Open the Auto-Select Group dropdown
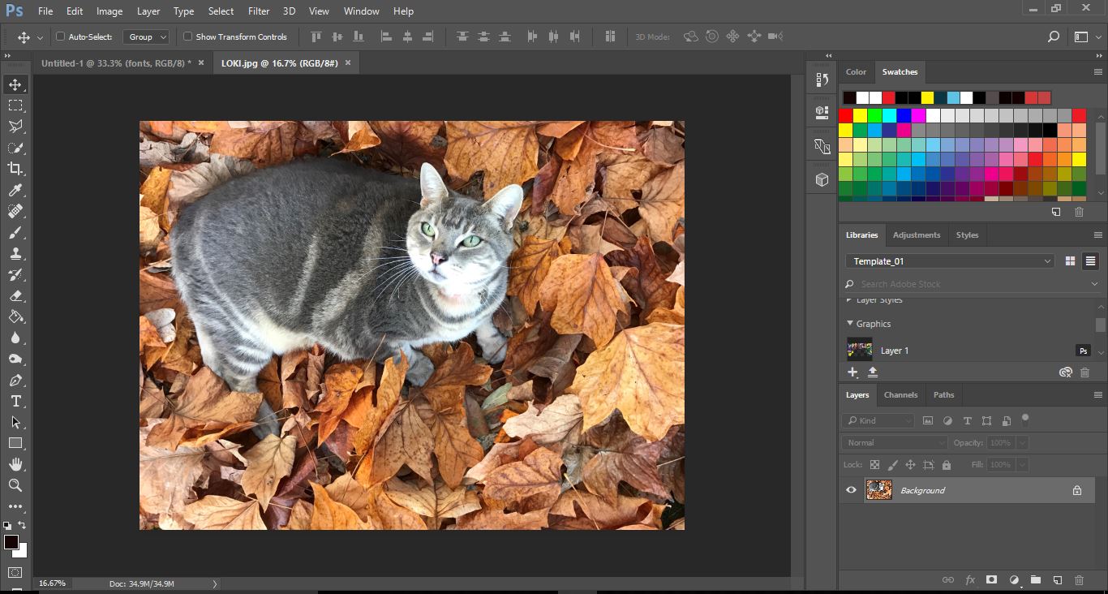 click(x=146, y=37)
